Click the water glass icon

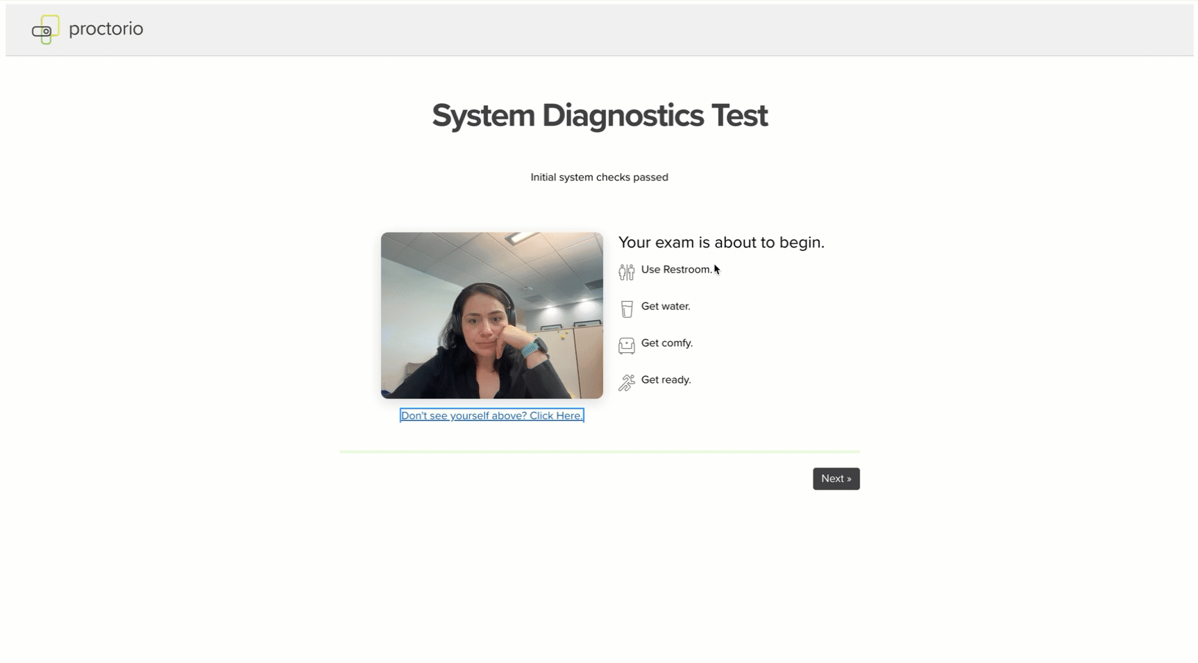click(627, 309)
